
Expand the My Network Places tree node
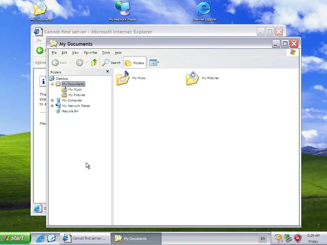(52, 106)
